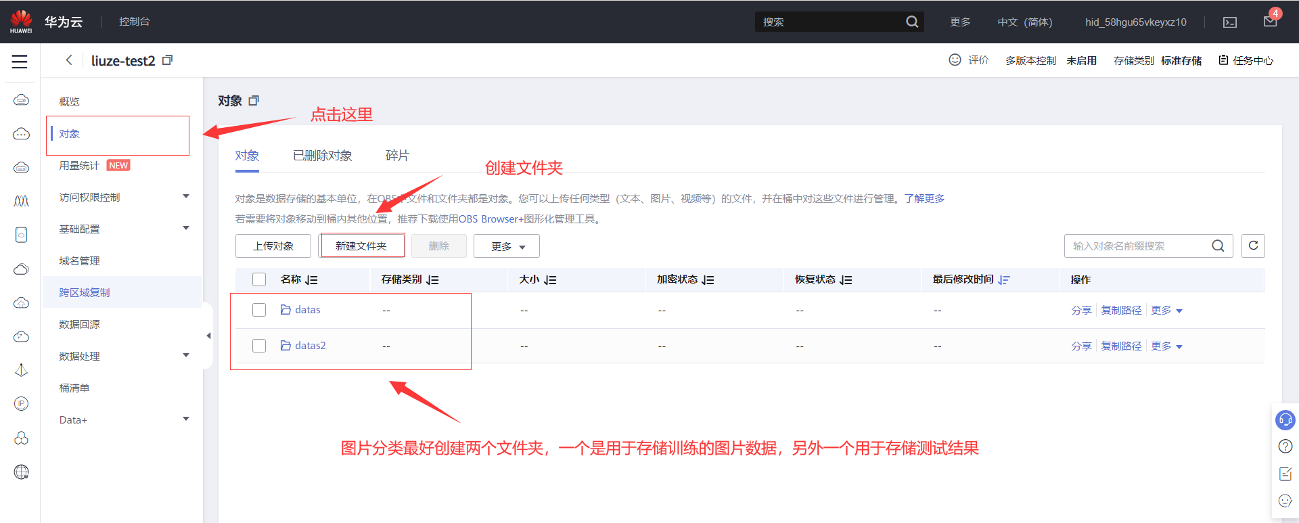1299x523 pixels.
Task: Open the hamburger service list menu
Action: pos(20,62)
